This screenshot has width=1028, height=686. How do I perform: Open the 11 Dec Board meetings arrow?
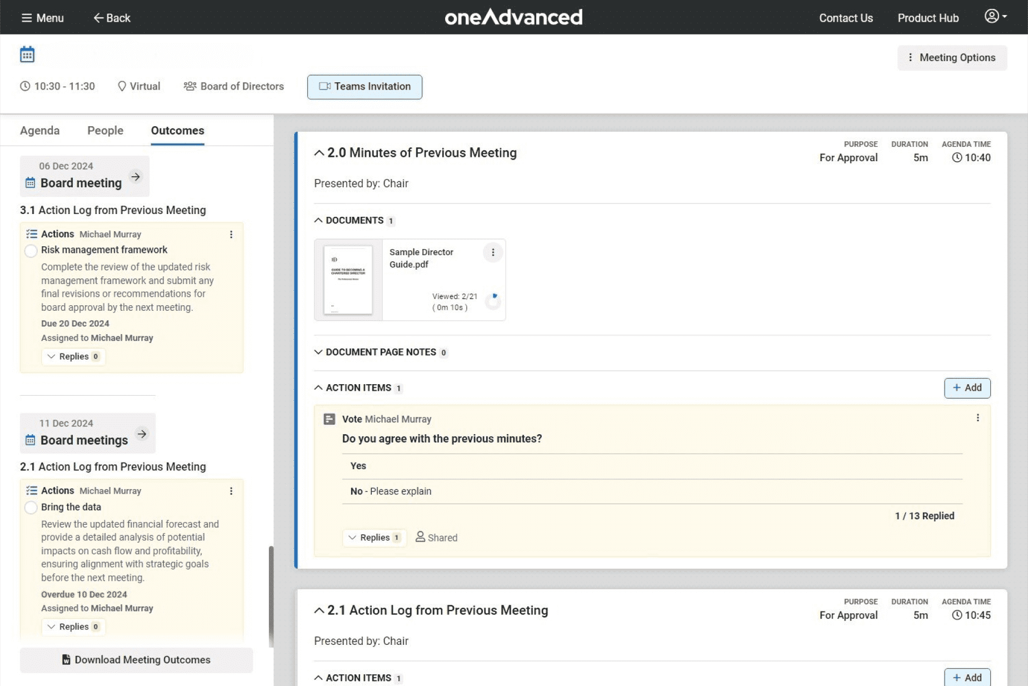coord(142,434)
